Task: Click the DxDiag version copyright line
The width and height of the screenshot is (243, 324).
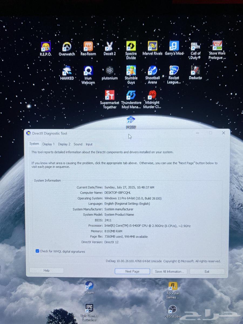Action: (x=163, y=261)
